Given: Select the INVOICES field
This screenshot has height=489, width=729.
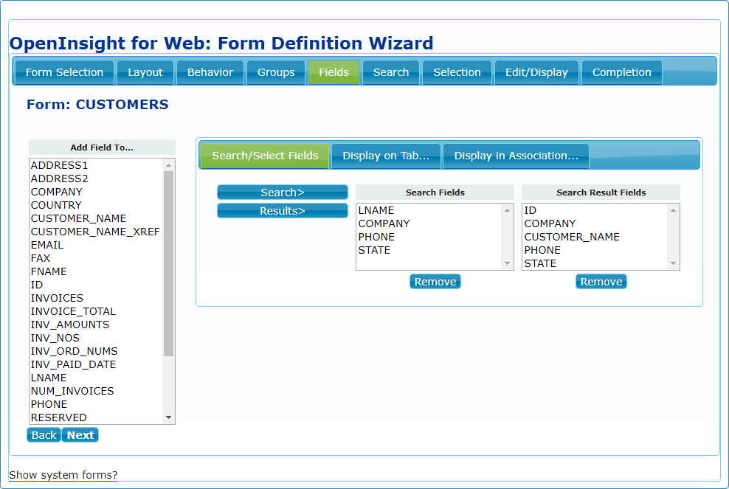Looking at the screenshot, I should click(96, 298).
